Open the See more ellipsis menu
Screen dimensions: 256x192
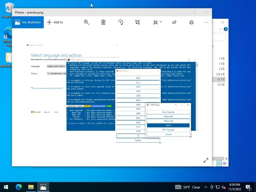(x=206, y=22)
